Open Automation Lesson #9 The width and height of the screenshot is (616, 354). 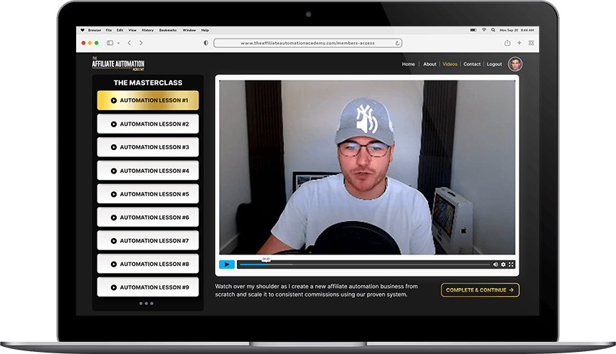pyautogui.click(x=148, y=287)
